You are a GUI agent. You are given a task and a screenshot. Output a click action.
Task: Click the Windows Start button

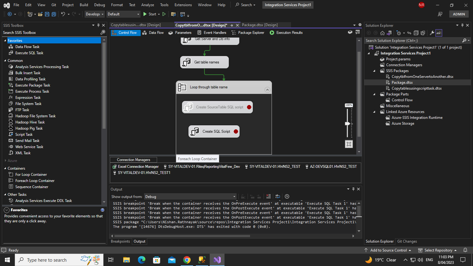[7, 260]
